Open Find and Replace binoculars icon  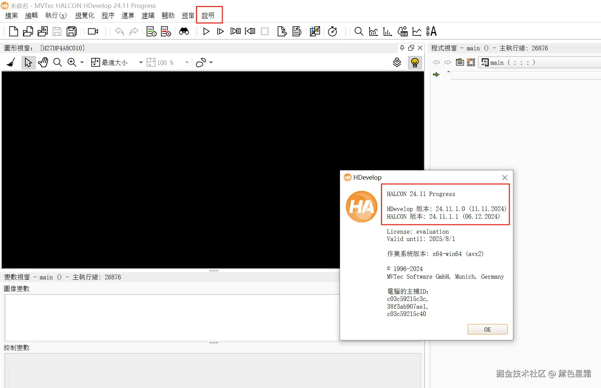184,31
